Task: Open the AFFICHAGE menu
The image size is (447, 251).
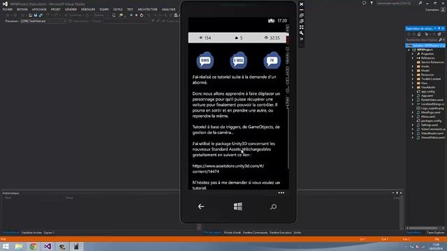Action: pos(39,9)
